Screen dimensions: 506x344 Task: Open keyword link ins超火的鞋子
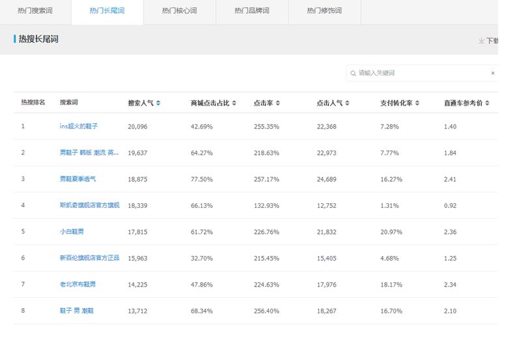79,126
